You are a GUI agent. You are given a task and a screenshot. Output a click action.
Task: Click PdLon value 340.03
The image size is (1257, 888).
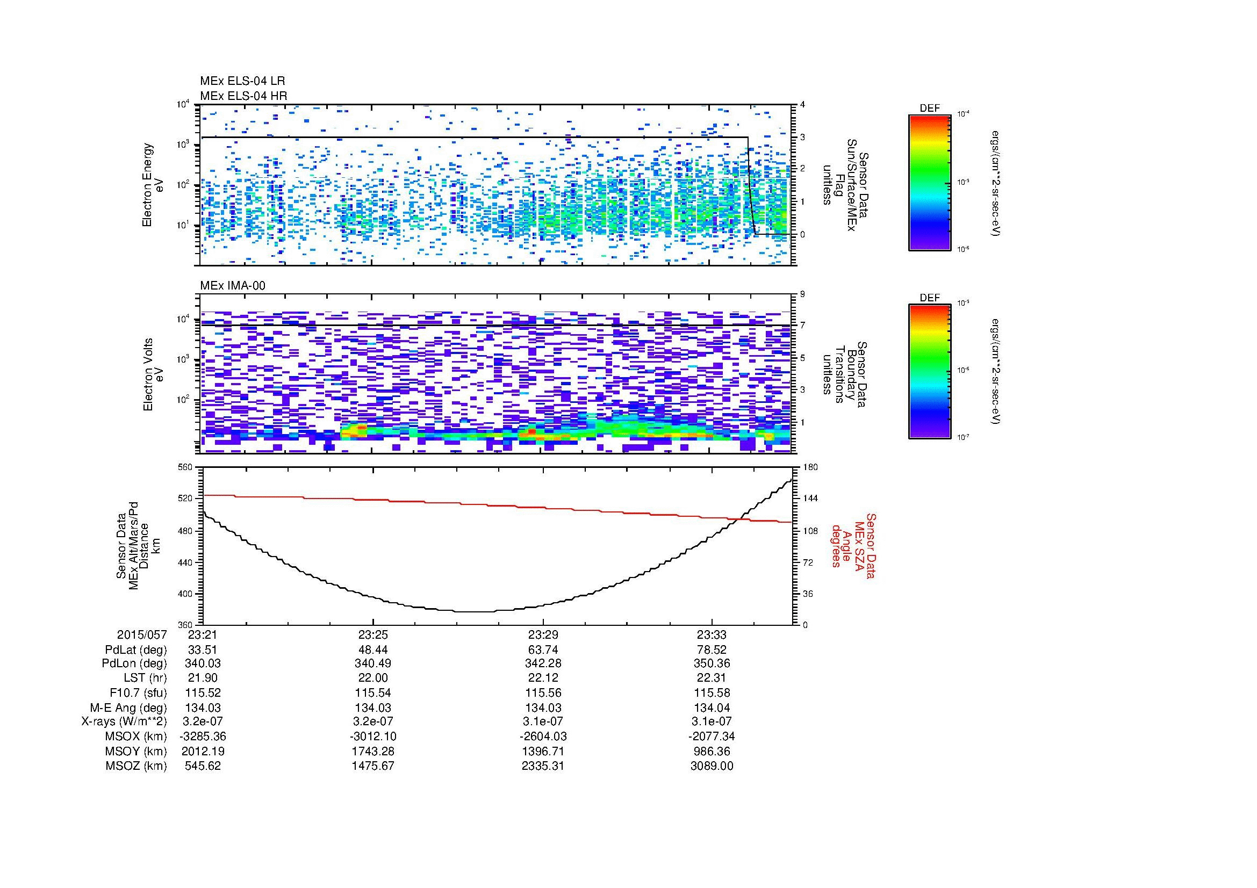203,663
